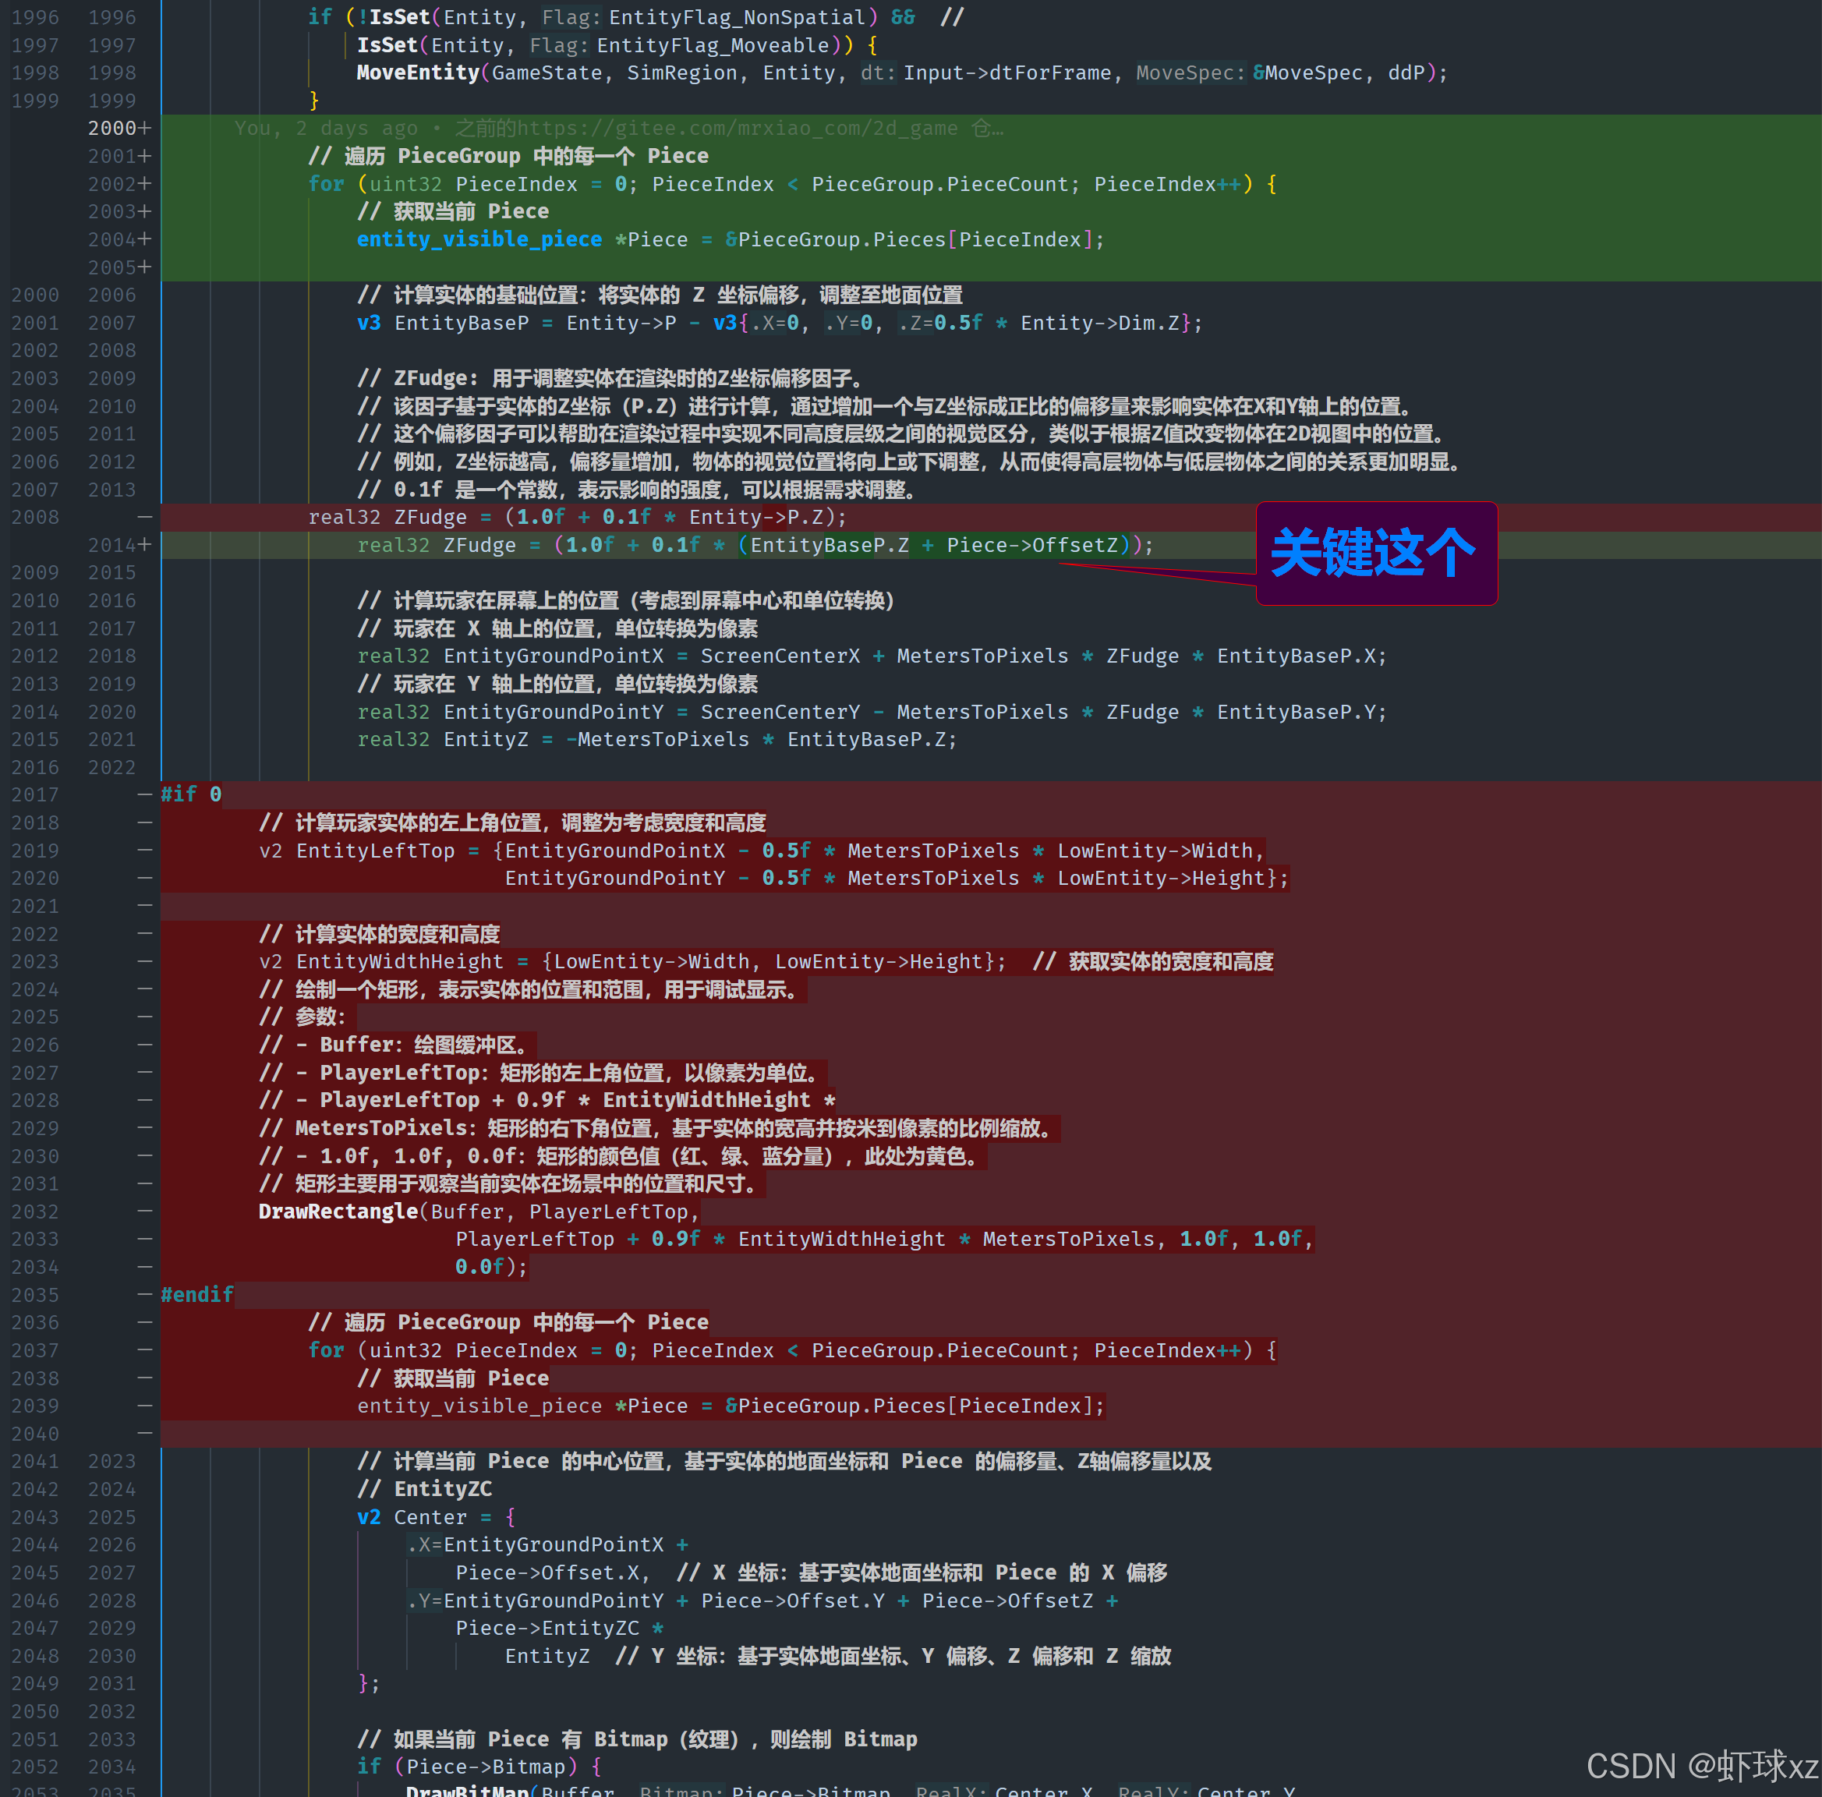Click the minus marker beside '#if 0' line
The image size is (1822, 1797).
click(x=144, y=794)
